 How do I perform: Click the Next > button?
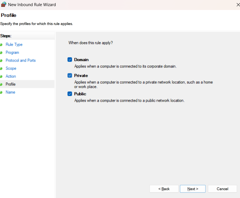pyautogui.click(x=193, y=189)
